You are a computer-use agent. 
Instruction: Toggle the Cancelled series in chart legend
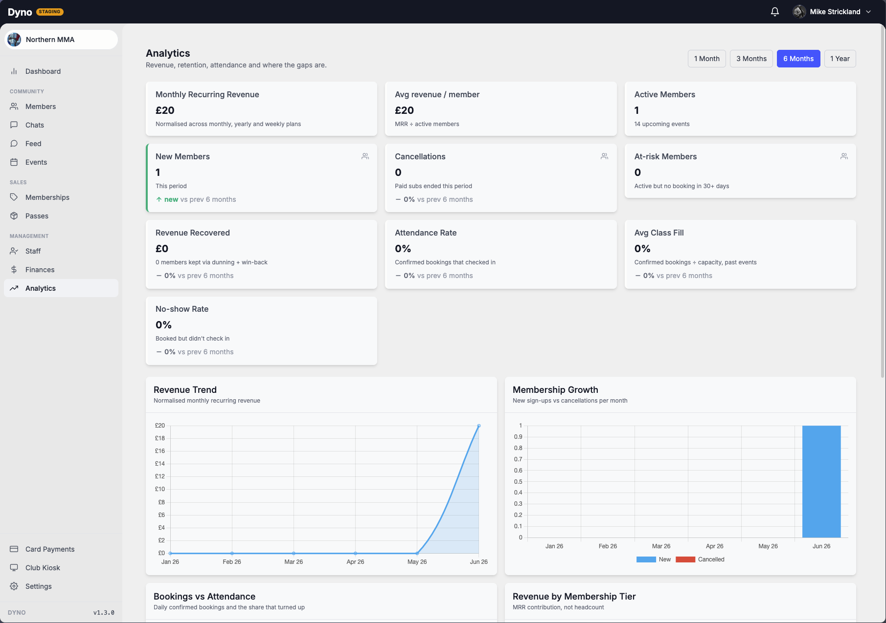(700, 559)
